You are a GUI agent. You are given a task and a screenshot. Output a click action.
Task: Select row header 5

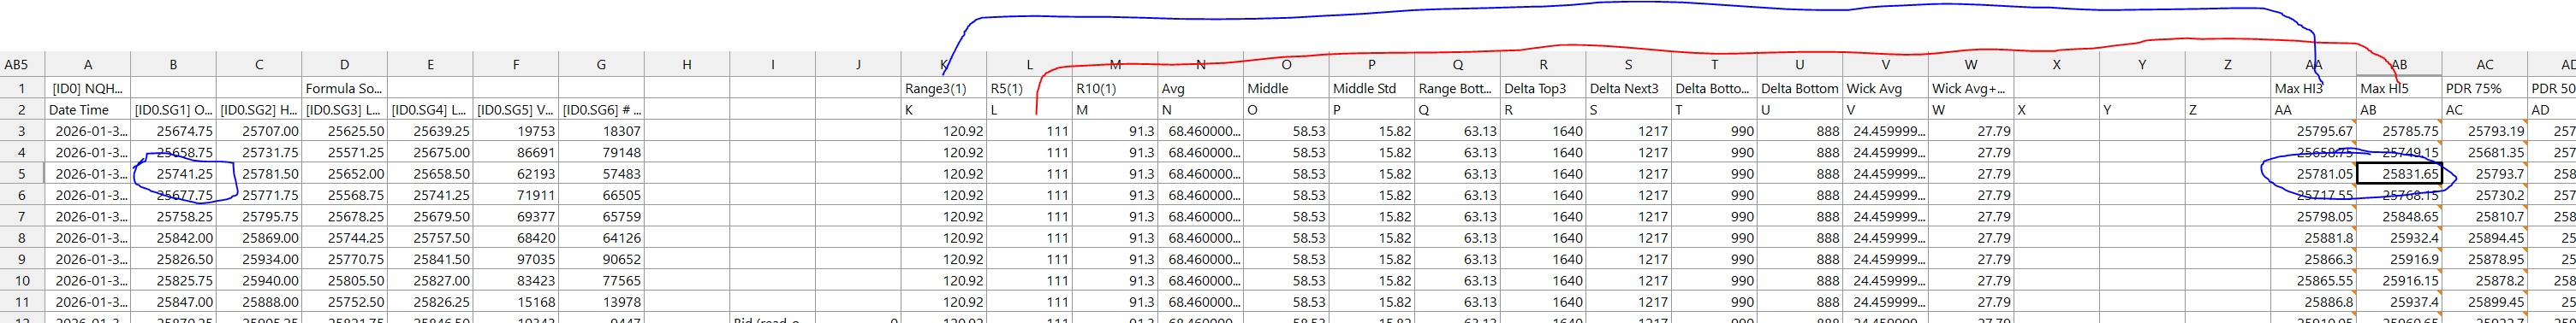point(22,173)
